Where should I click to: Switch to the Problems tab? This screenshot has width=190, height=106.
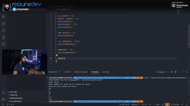[53, 72]
